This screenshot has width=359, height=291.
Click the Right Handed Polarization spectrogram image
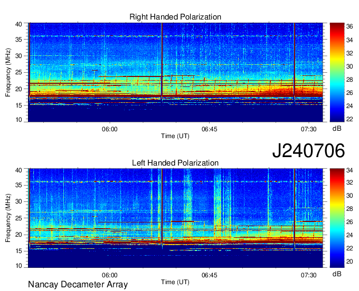coord(175,72)
